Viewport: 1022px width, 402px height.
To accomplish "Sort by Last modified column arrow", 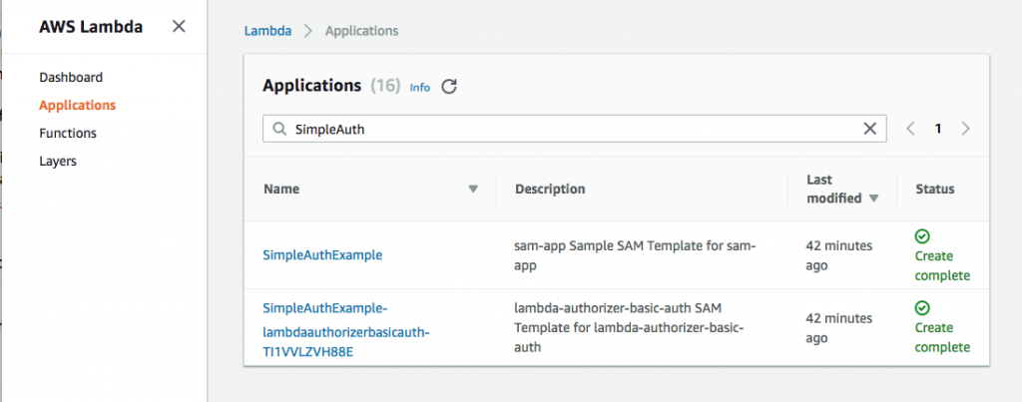I will [x=874, y=199].
